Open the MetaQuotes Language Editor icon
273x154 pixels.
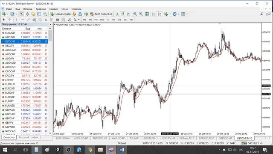(x=74, y=14)
